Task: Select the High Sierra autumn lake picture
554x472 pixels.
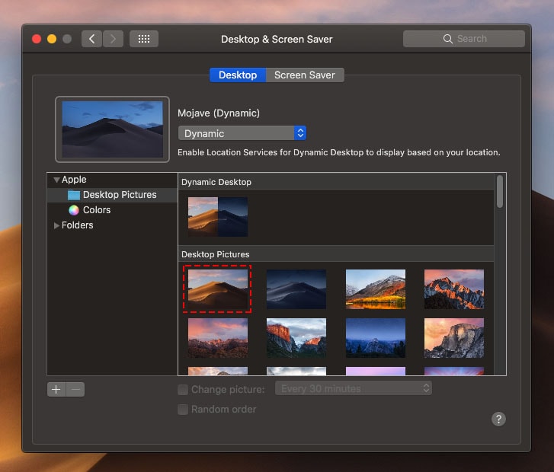Action: click(x=376, y=289)
